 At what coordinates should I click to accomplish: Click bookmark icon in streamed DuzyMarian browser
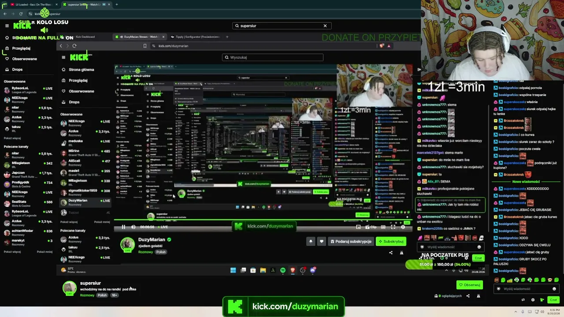(145, 46)
